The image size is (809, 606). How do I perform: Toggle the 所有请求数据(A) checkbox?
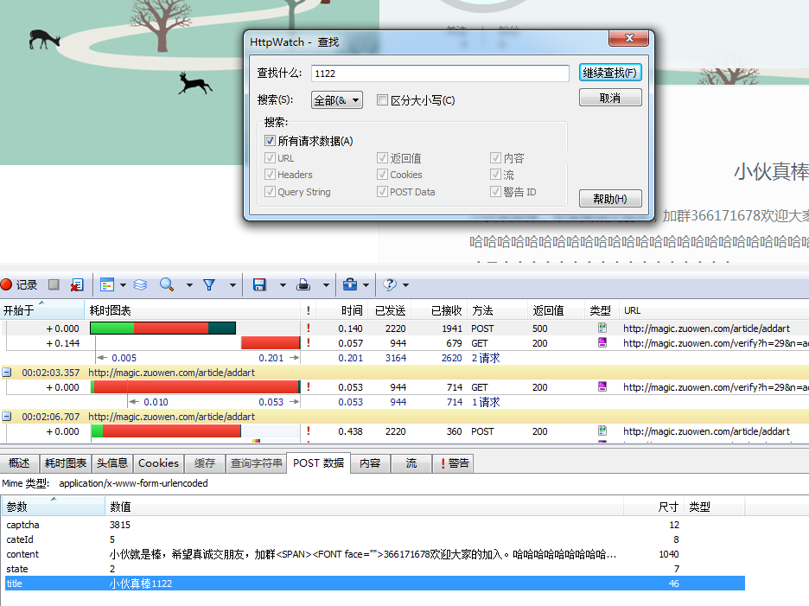pos(271,139)
